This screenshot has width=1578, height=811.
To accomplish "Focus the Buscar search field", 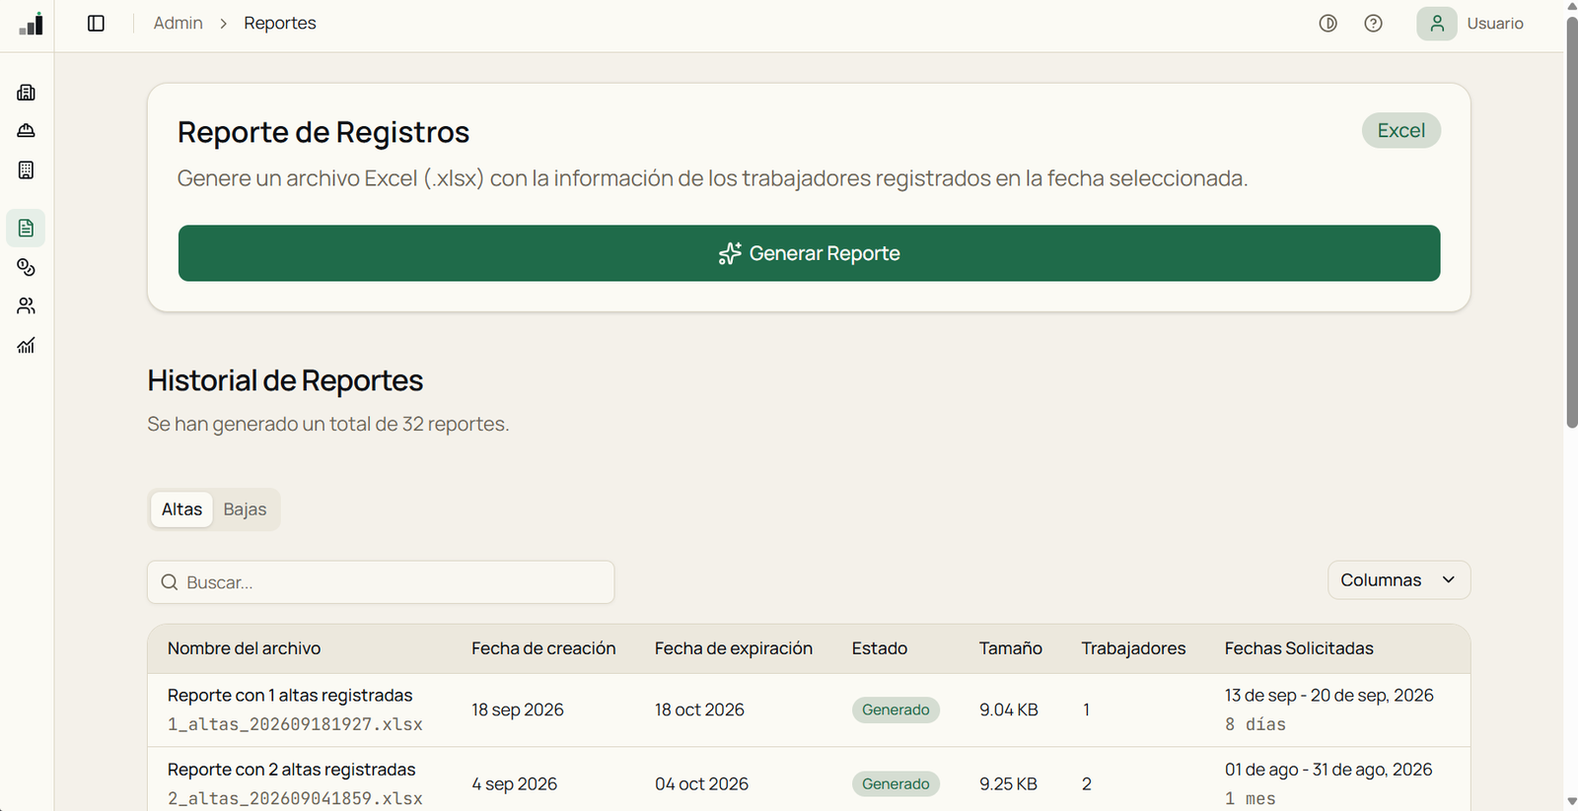I will [x=381, y=582].
